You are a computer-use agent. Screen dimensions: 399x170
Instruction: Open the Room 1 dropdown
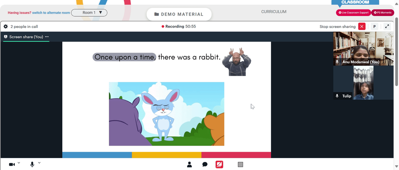click(x=89, y=12)
